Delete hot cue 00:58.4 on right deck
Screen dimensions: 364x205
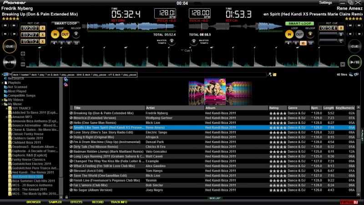tap(341, 28)
